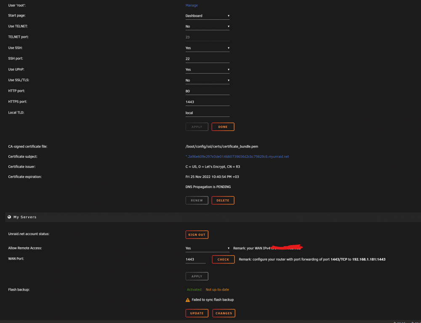Open the Use SSH dropdown

point(207,48)
